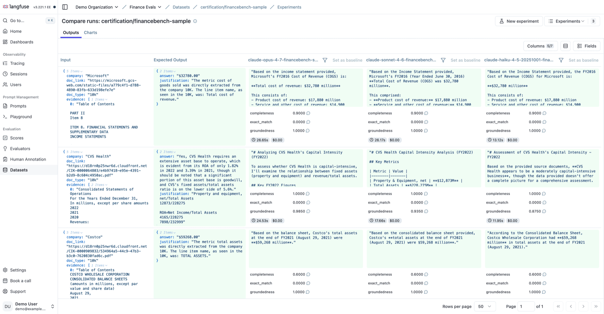This screenshot has height=314, width=604.
Task: Click the Expected Output column header
Action: [170, 60]
